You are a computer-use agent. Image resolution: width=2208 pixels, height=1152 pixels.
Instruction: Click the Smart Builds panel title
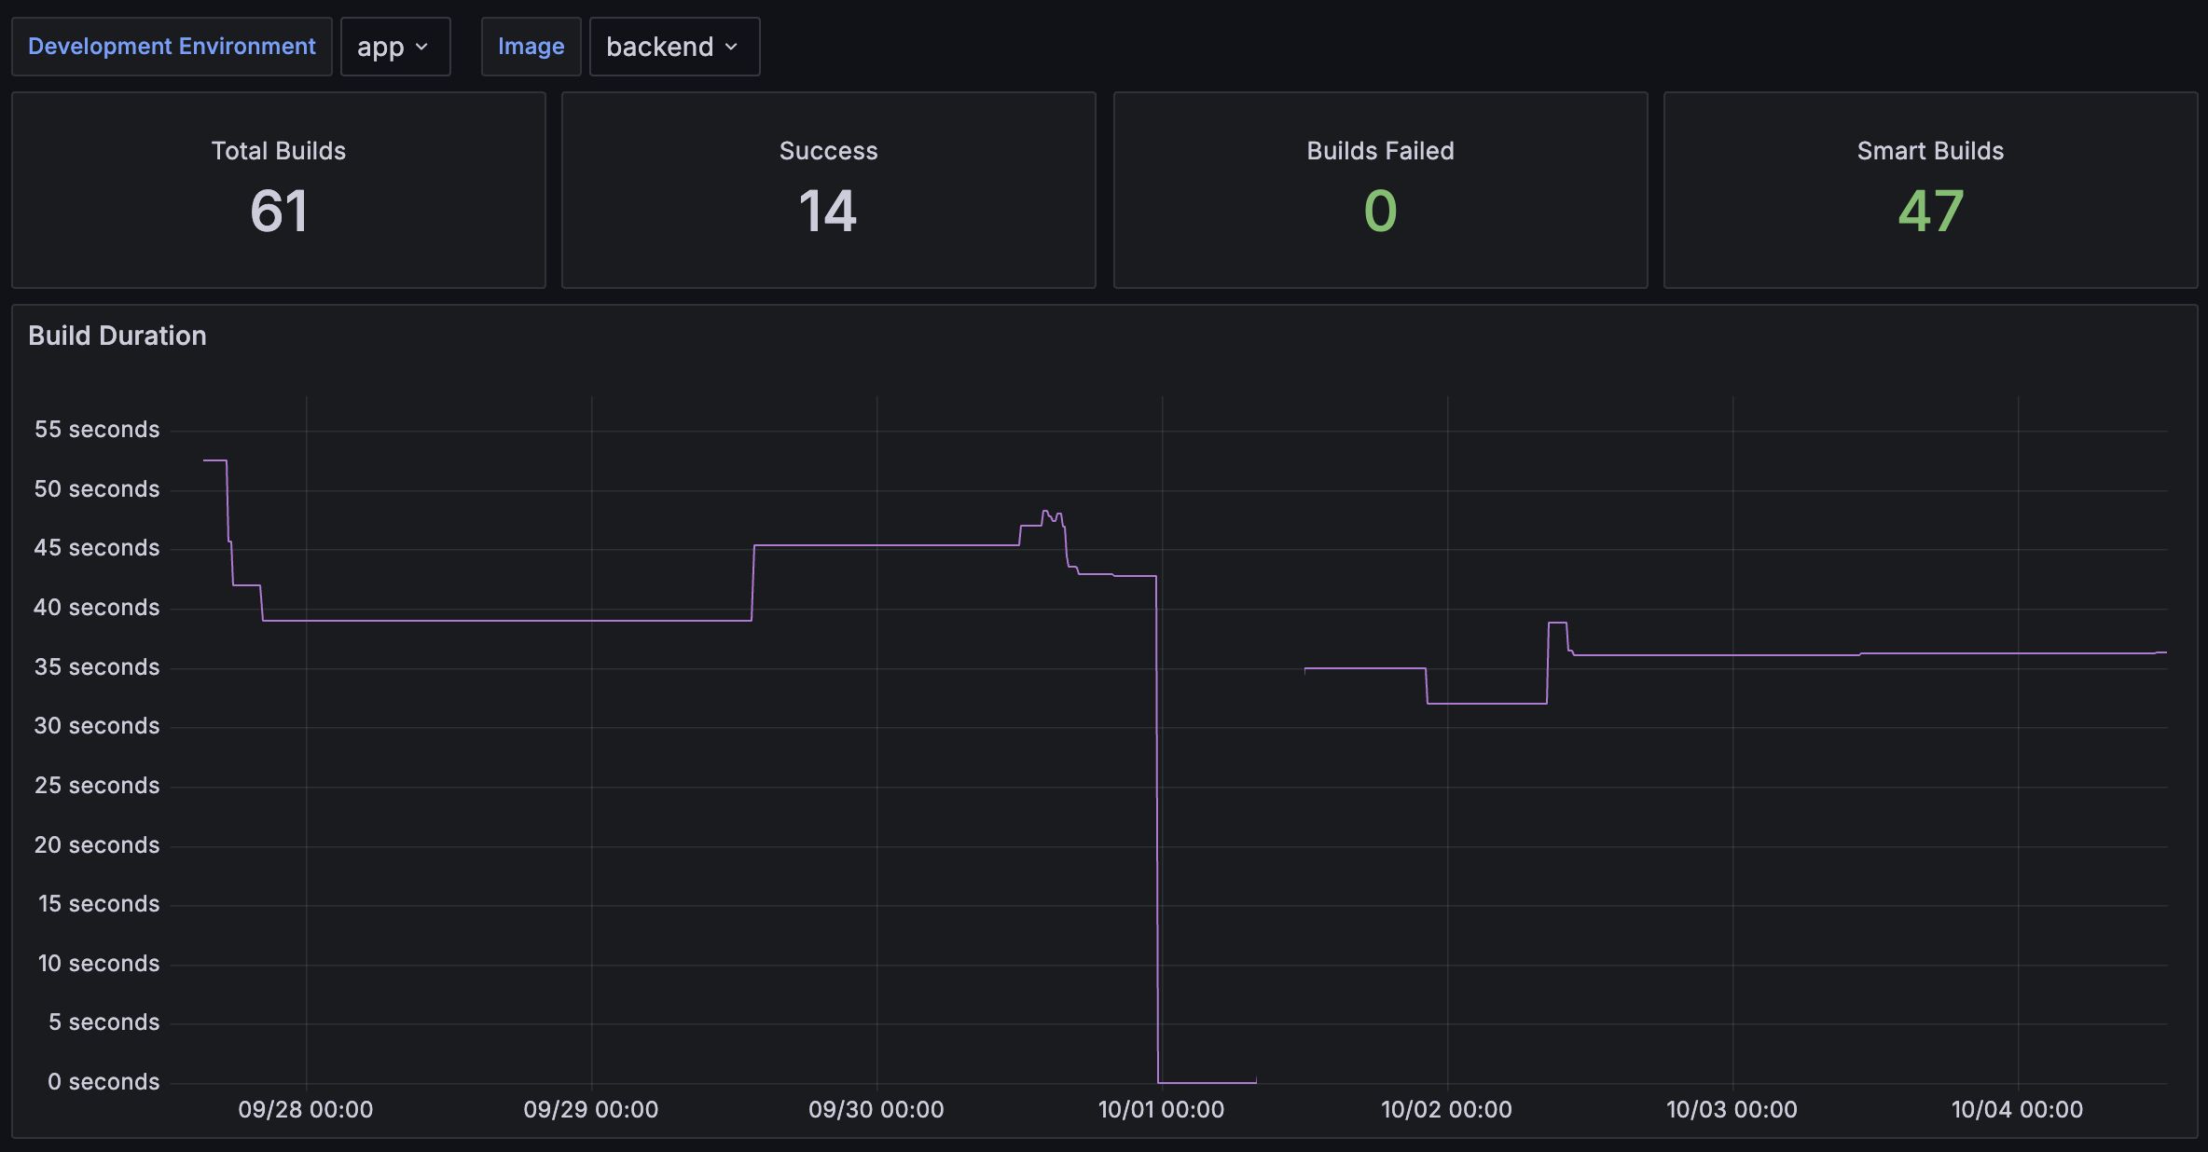(x=1930, y=150)
